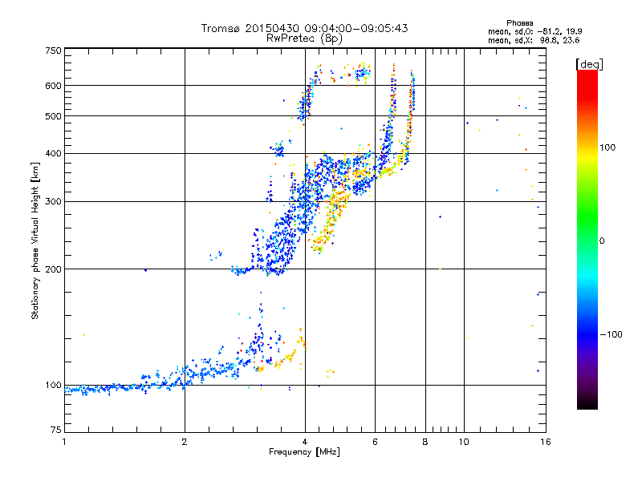642x481 pixels.
Task: Click the 'mean, sd,X: 98.8, 23.6' statistics line
Action: tap(534, 40)
